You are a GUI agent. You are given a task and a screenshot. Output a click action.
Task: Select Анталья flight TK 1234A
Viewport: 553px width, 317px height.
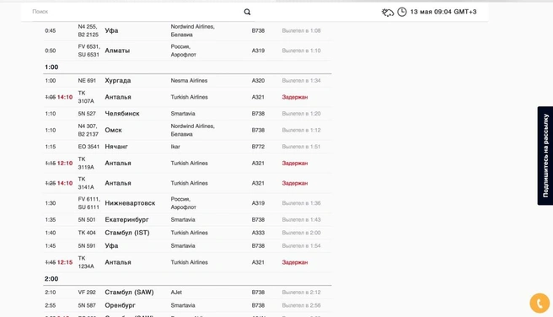pos(187,262)
